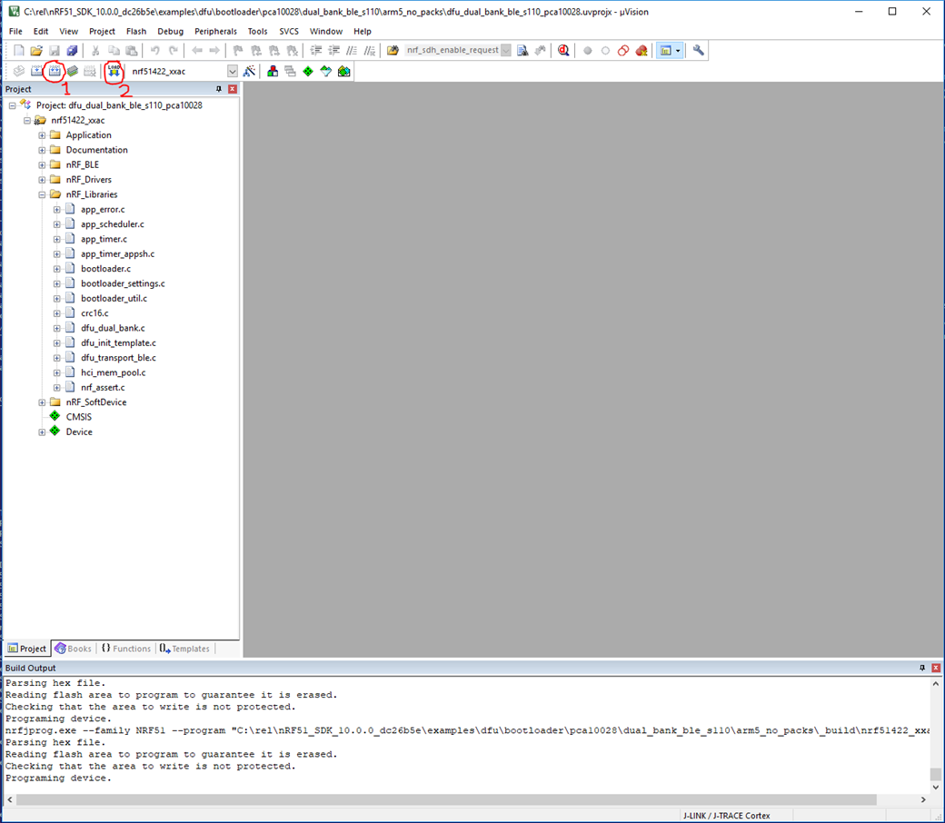Open the nrf_sdh_enable_request find dropdown
This screenshot has width=945, height=823.
point(506,50)
